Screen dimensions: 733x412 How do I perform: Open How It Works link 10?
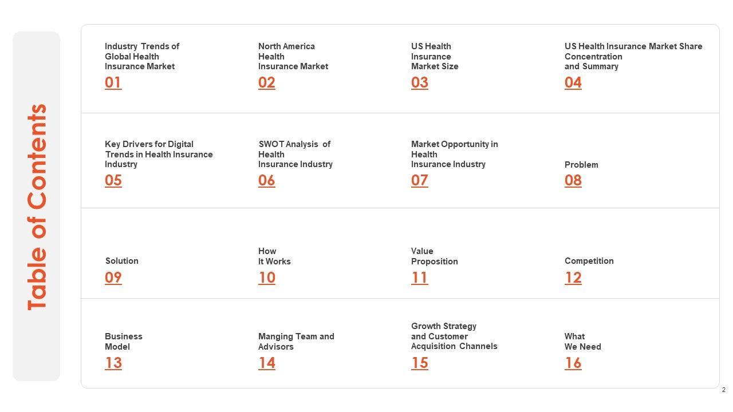[266, 278]
